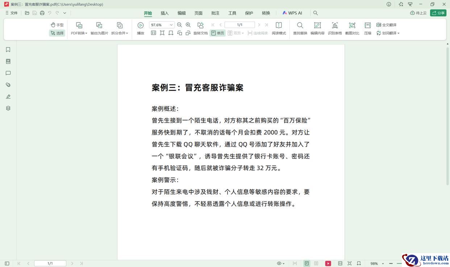Open eye protection mode dropdown
Viewport: 450px width, 267px height.
281,263
